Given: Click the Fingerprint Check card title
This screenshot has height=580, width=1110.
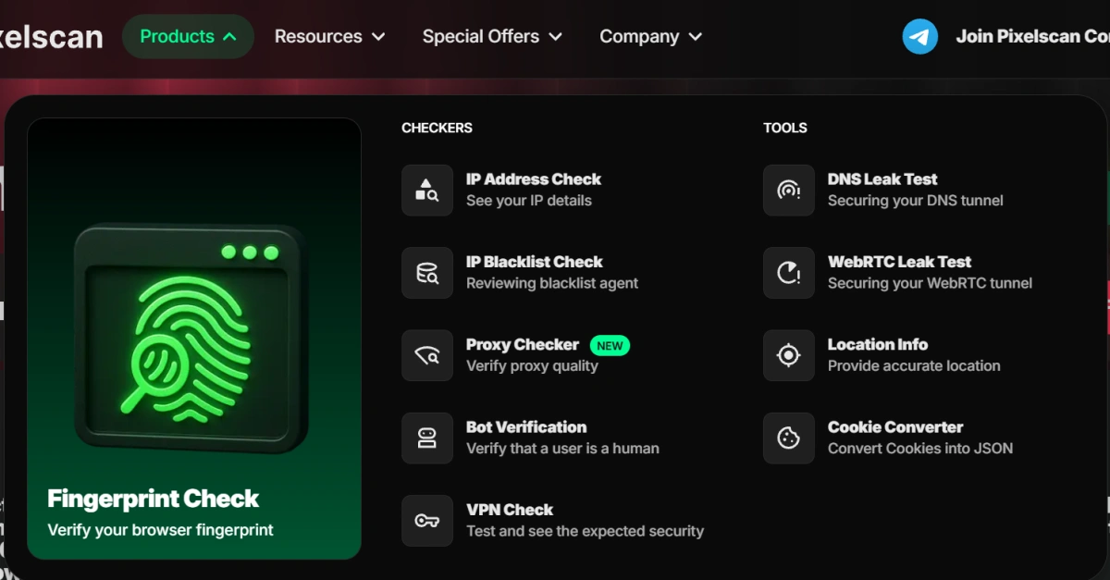Looking at the screenshot, I should click(154, 499).
